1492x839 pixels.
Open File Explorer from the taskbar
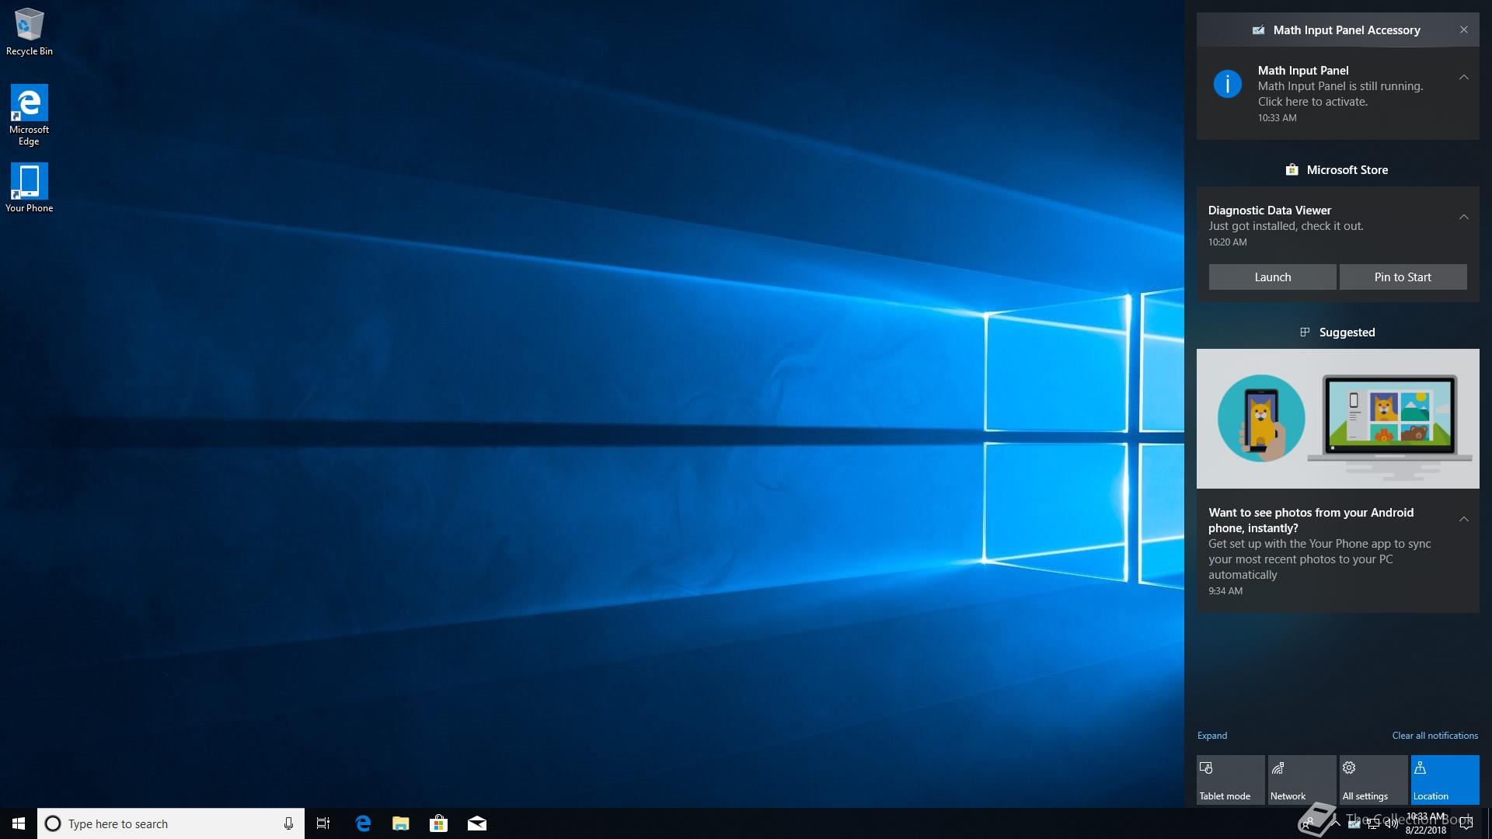(x=400, y=823)
